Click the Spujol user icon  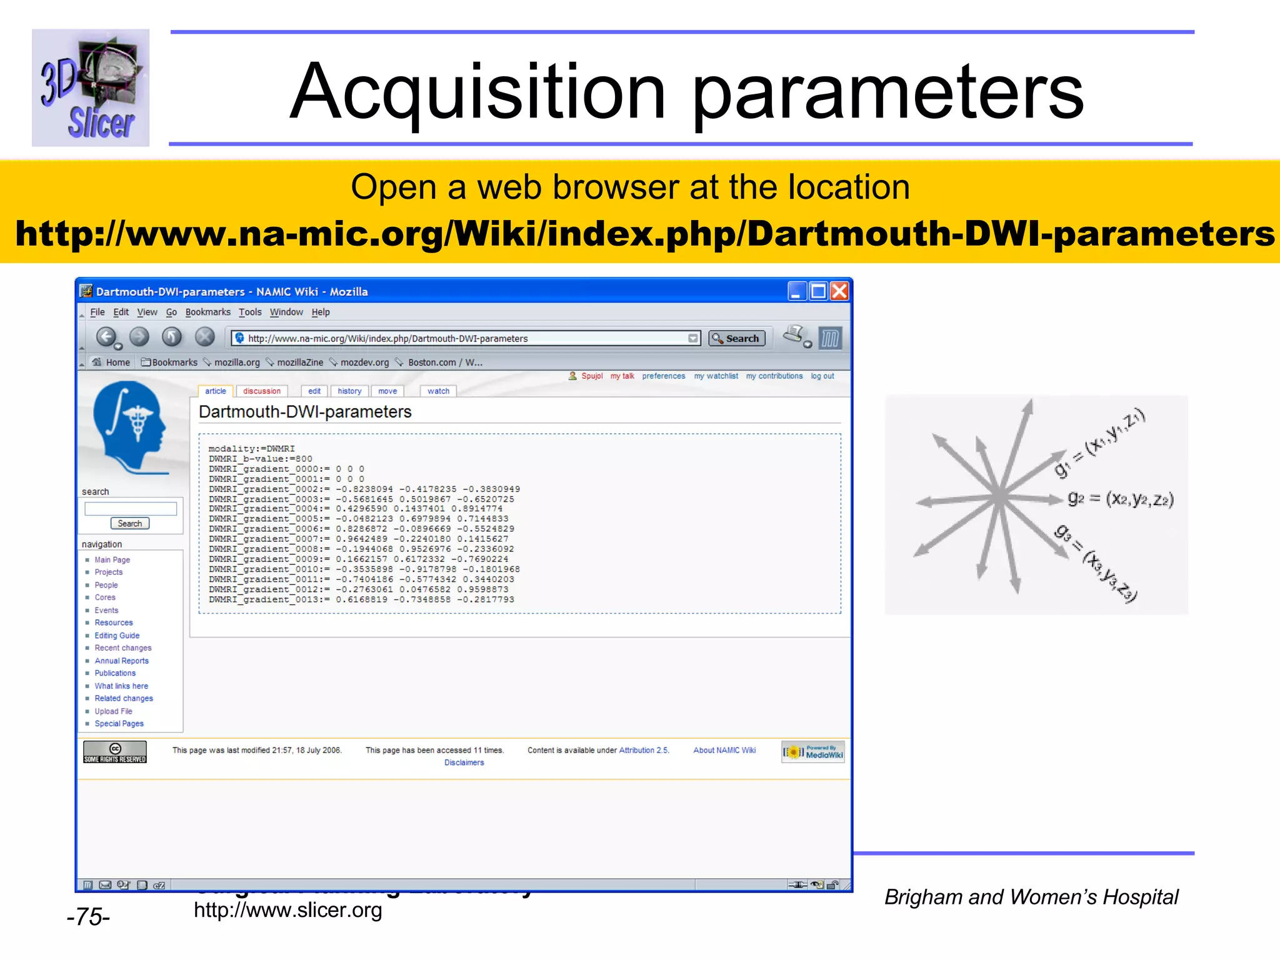coord(572,376)
